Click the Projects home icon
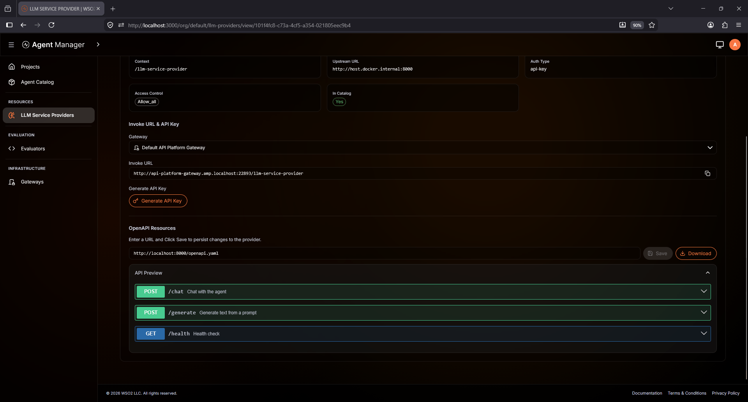The image size is (748, 402). coord(12,67)
